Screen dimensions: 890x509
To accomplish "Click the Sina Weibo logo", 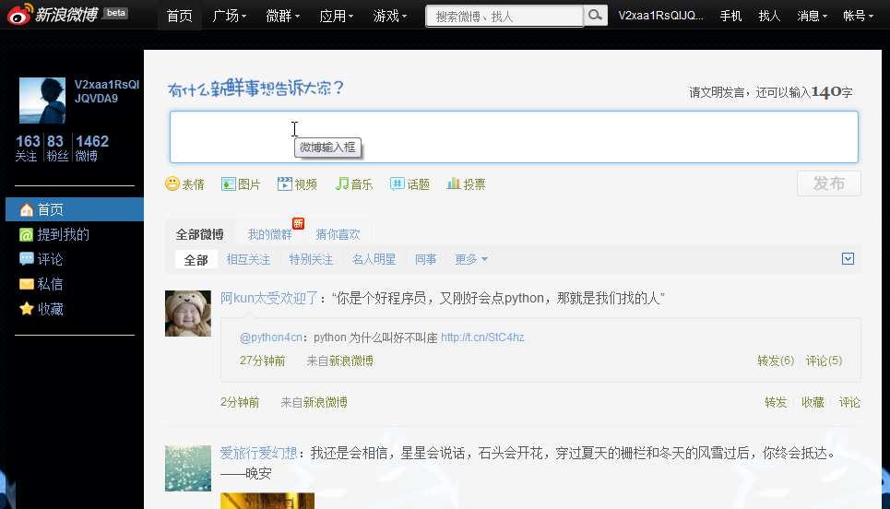I will tap(53, 14).
